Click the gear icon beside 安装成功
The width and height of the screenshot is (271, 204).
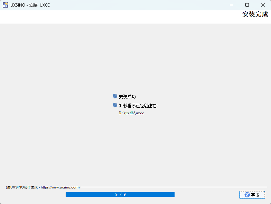tap(115, 96)
